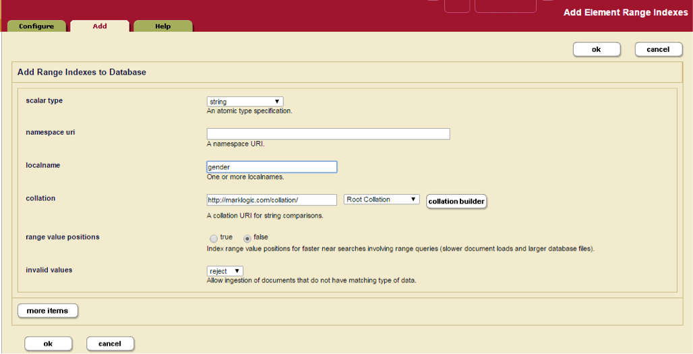693x354 pixels.
Task: Switch to the Configure tab
Action: click(36, 26)
